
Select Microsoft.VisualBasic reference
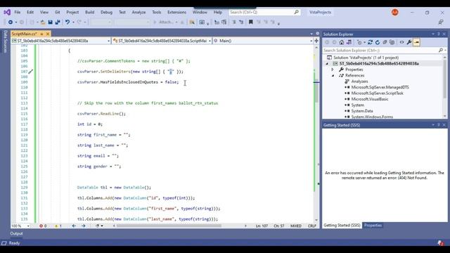[370, 99]
